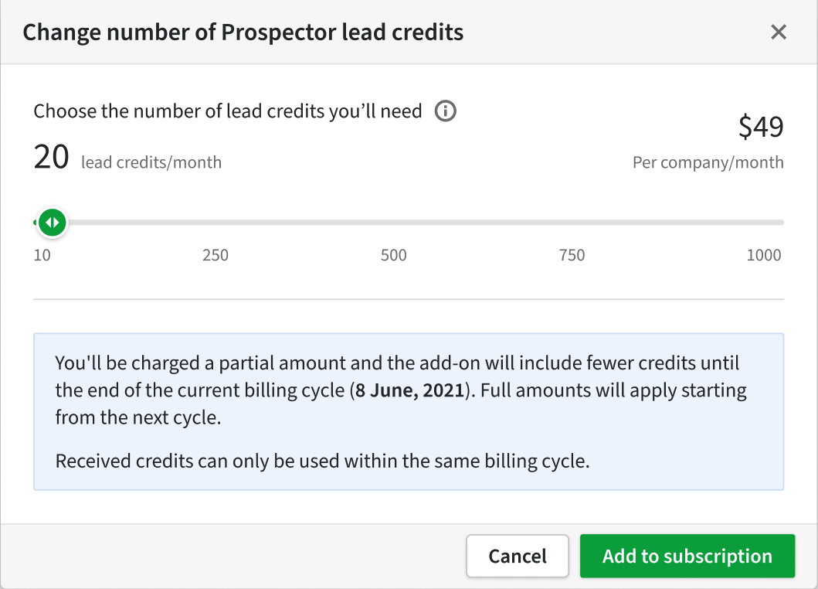Click the 'Per company/month' label
The height and width of the screenshot is (589, 818).
(708, 162)
